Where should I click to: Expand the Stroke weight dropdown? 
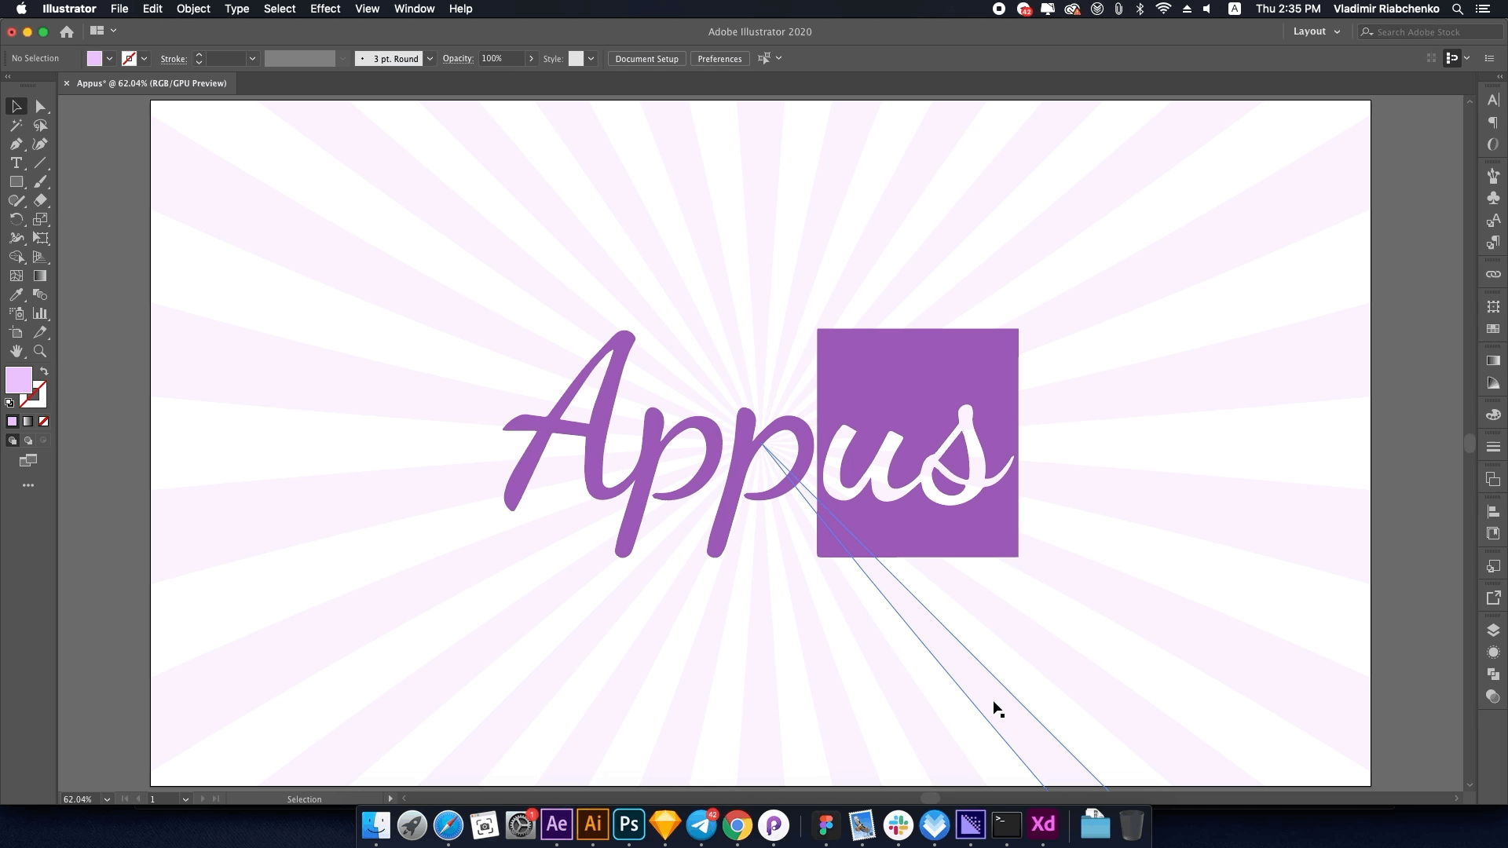click(x=253, y=58)
